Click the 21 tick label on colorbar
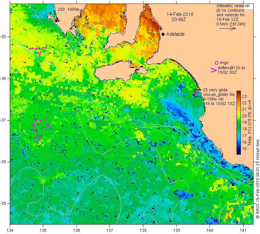 tap(244, 110)
